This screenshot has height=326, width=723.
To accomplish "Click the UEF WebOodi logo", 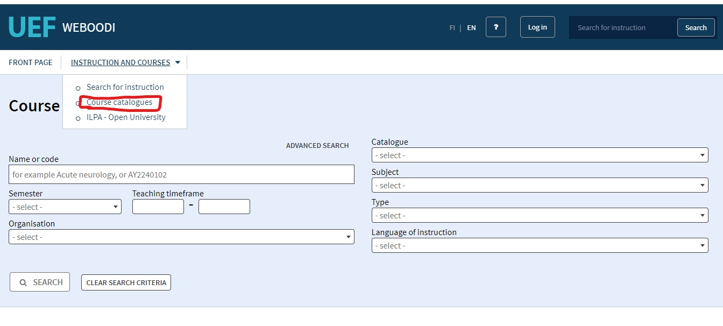I will (62, 27).
